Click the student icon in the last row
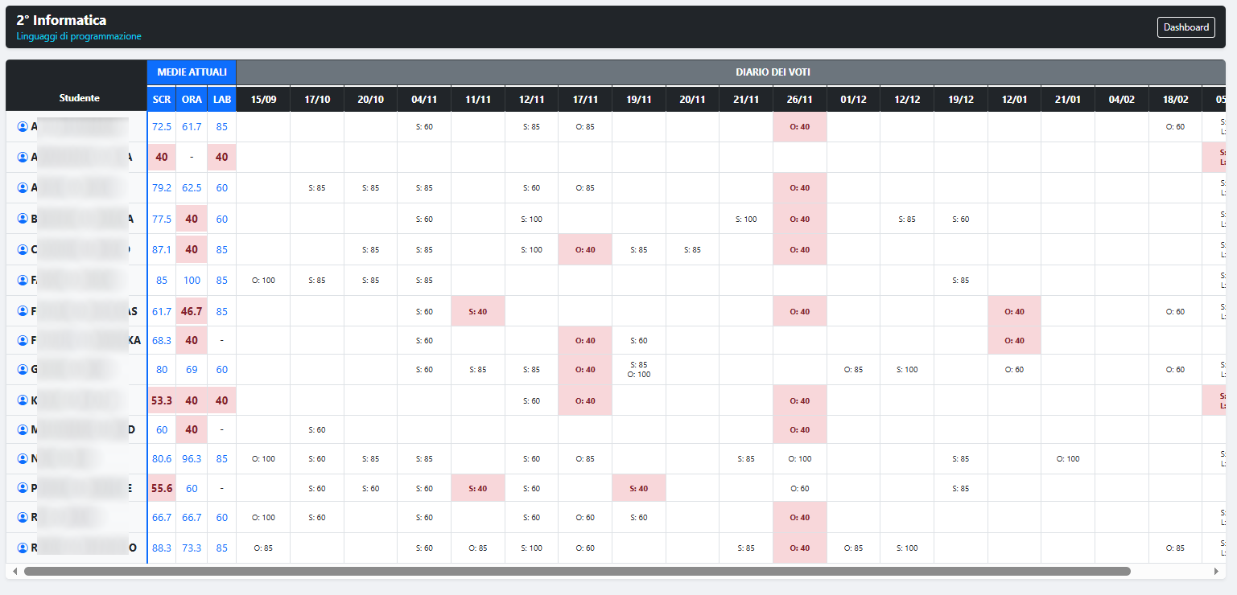Image resolution: width=1237 pixels, height=595 pixels. (x=23, y=548)
